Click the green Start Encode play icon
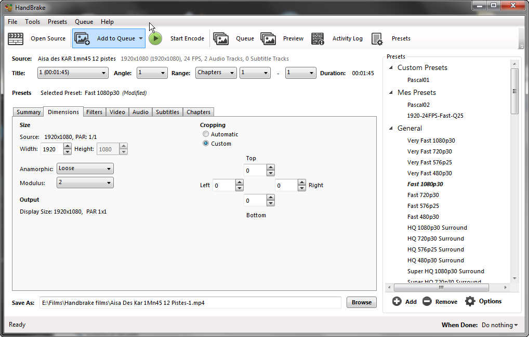 point(155,38)
